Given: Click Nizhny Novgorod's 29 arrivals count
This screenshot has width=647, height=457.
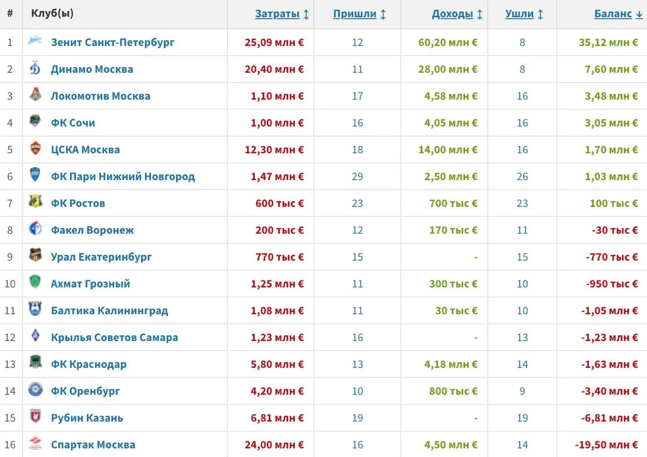Looking at the screenshot, I should (x=357, y=177).
